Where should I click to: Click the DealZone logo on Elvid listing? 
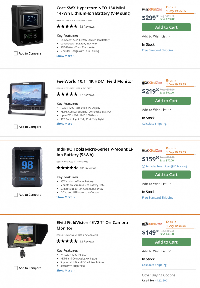click(152, 224)
